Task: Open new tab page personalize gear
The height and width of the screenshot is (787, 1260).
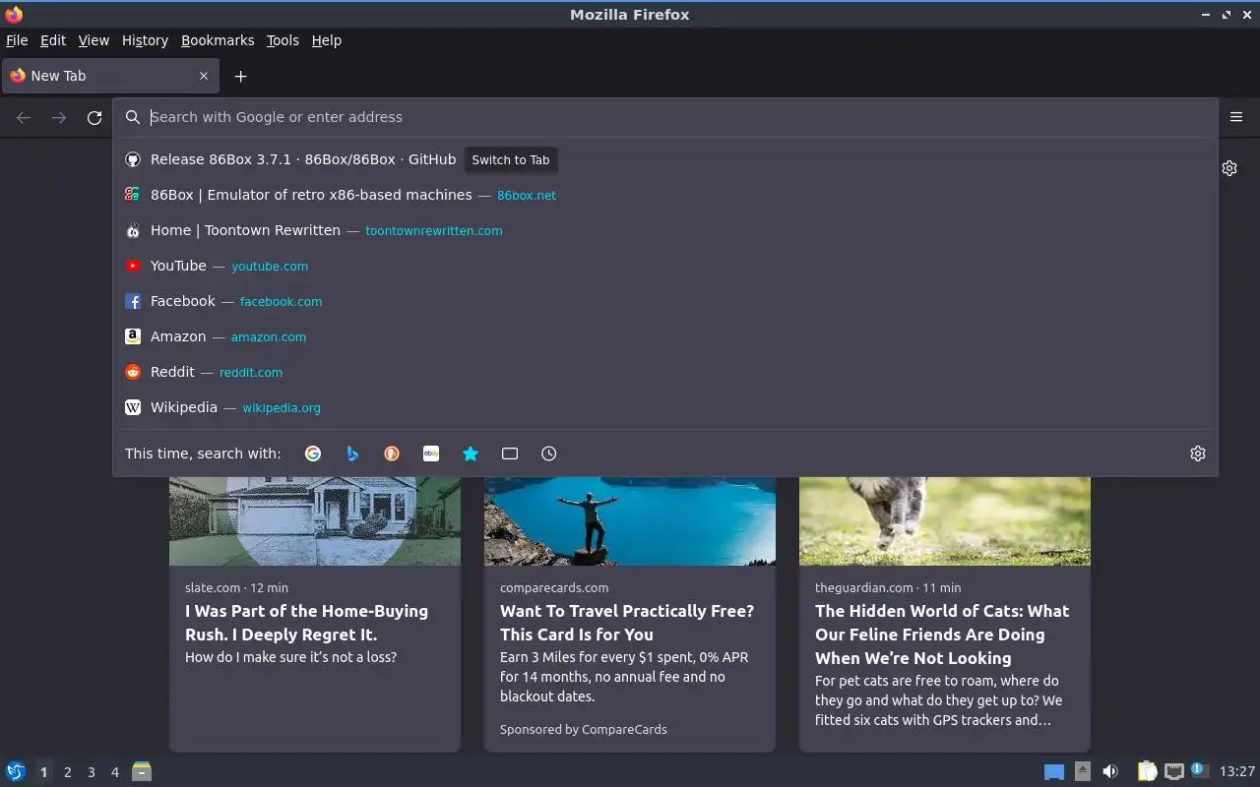Action: (1229, 168)
